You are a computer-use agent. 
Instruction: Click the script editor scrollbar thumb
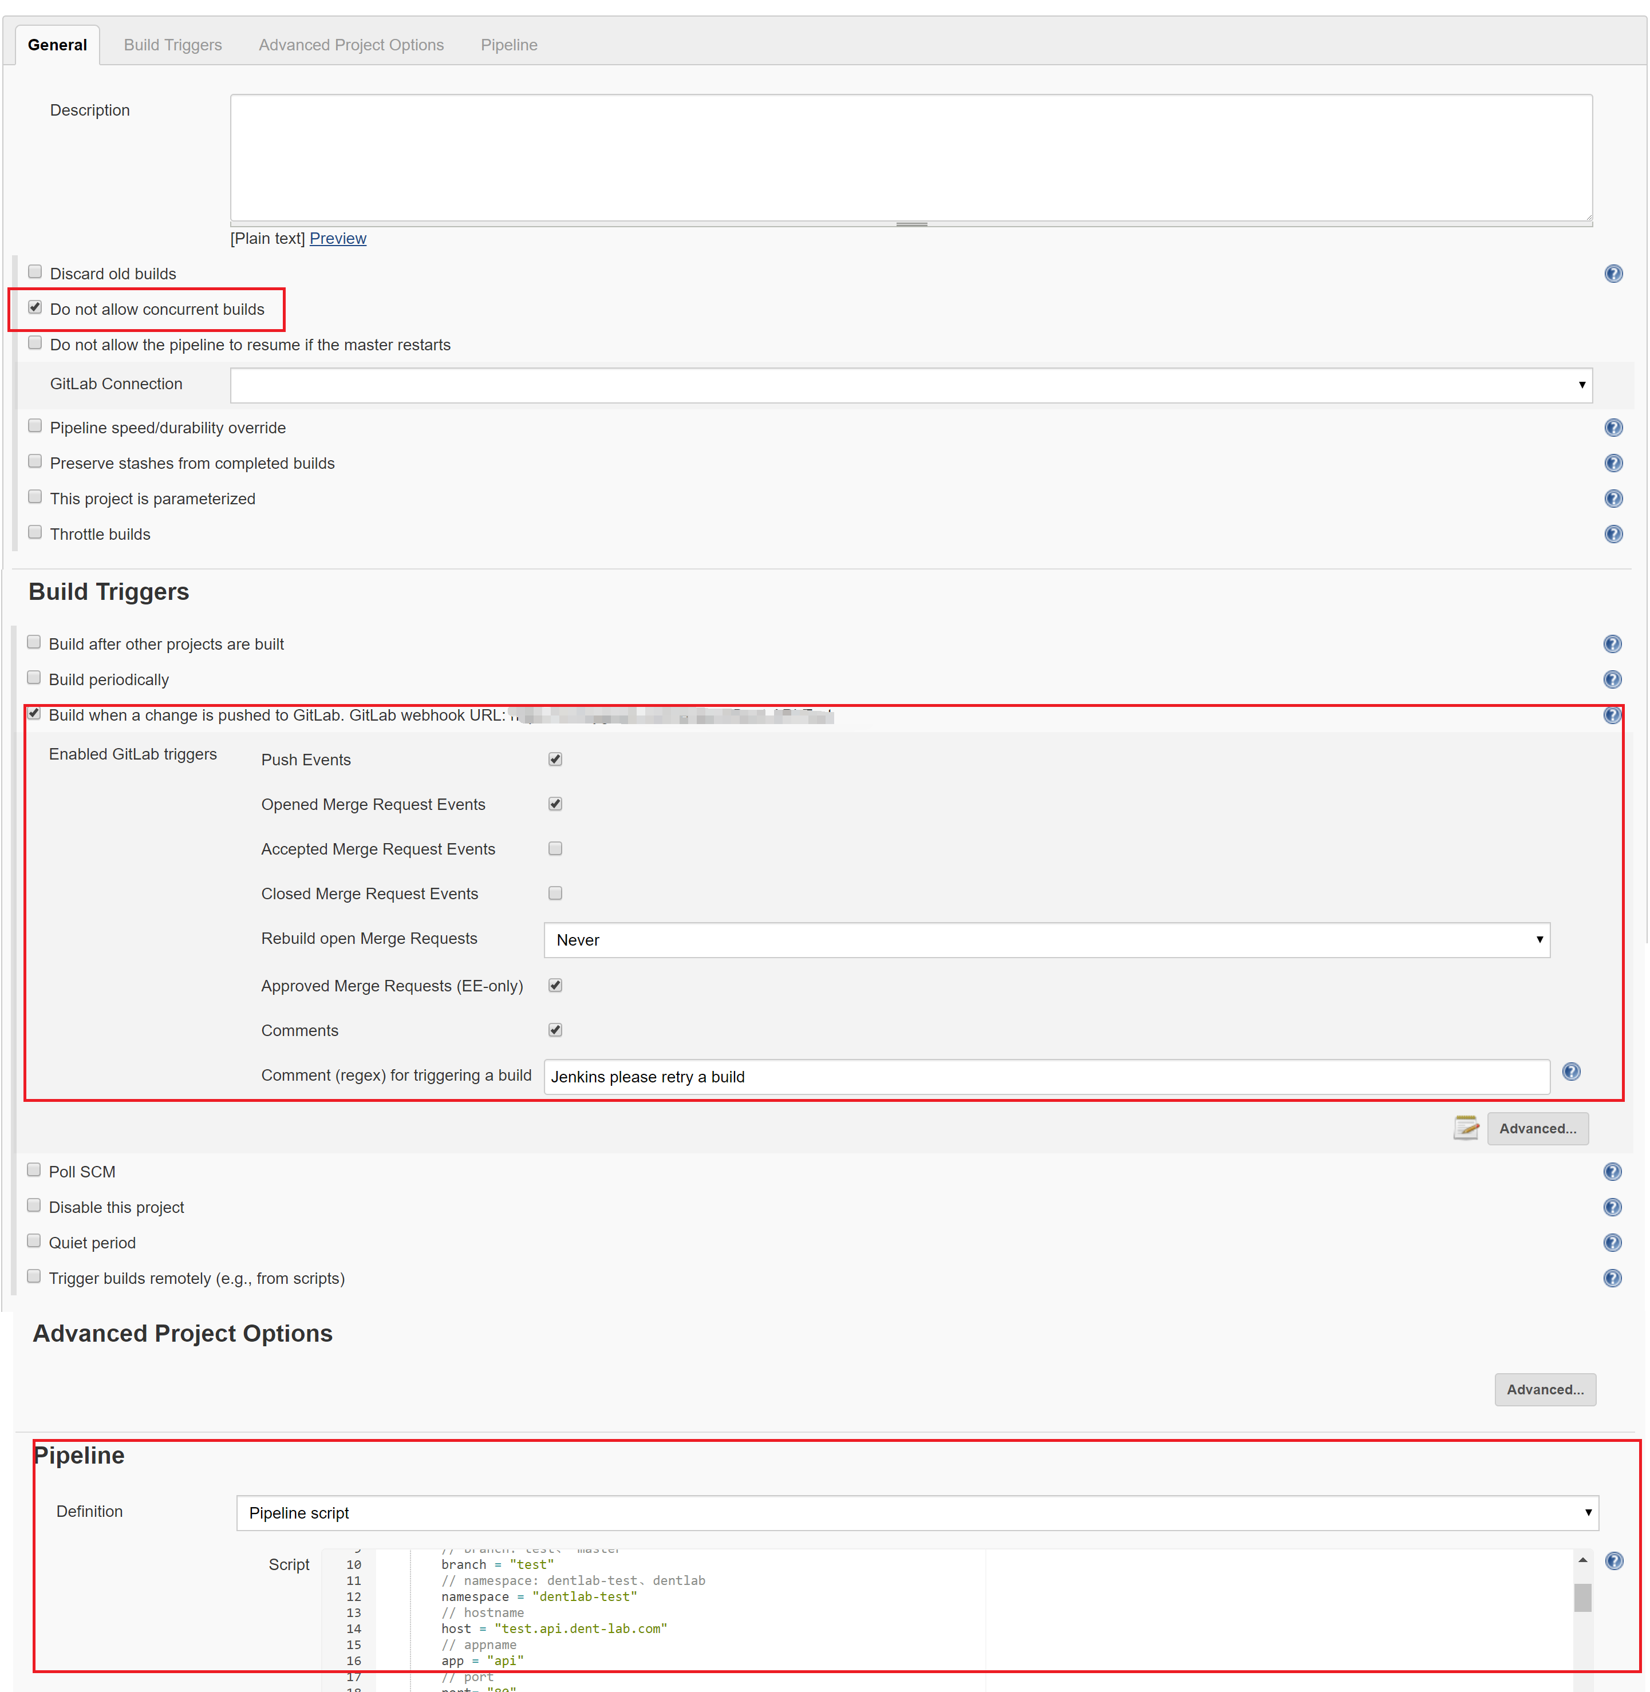[x=1582, y=1598]
